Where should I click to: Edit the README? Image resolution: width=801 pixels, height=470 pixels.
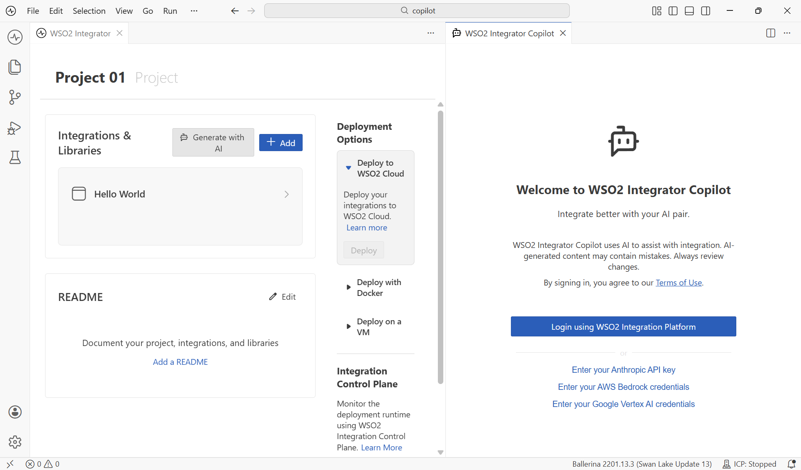[283, 297]
